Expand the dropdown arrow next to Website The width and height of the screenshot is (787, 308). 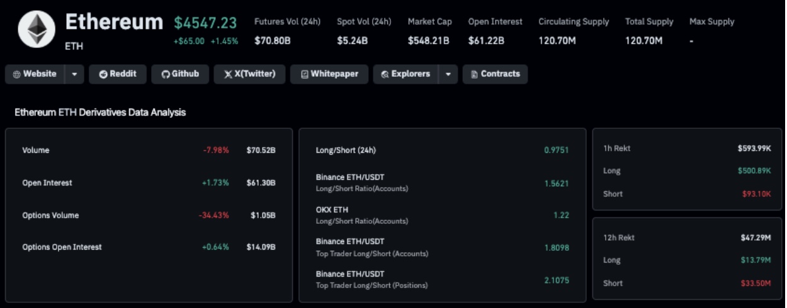click(x=74, y=74)
